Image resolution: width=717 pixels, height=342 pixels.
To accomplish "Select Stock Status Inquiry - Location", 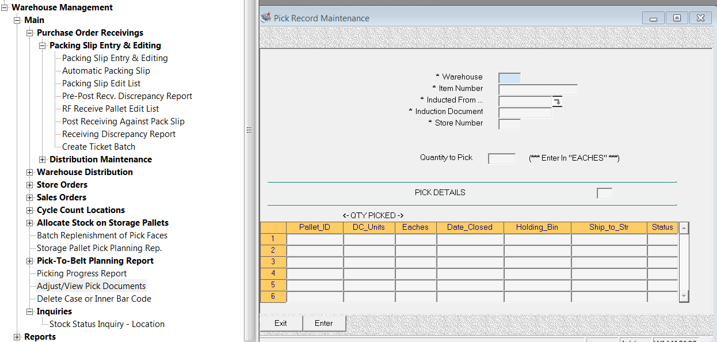I will tap(106, 324).
